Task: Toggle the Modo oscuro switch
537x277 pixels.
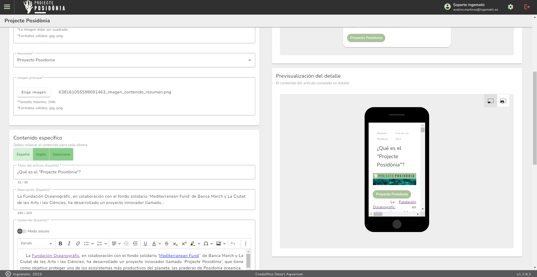Action: 22,231
